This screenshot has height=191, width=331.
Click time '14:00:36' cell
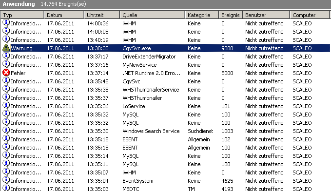(97, 23)
